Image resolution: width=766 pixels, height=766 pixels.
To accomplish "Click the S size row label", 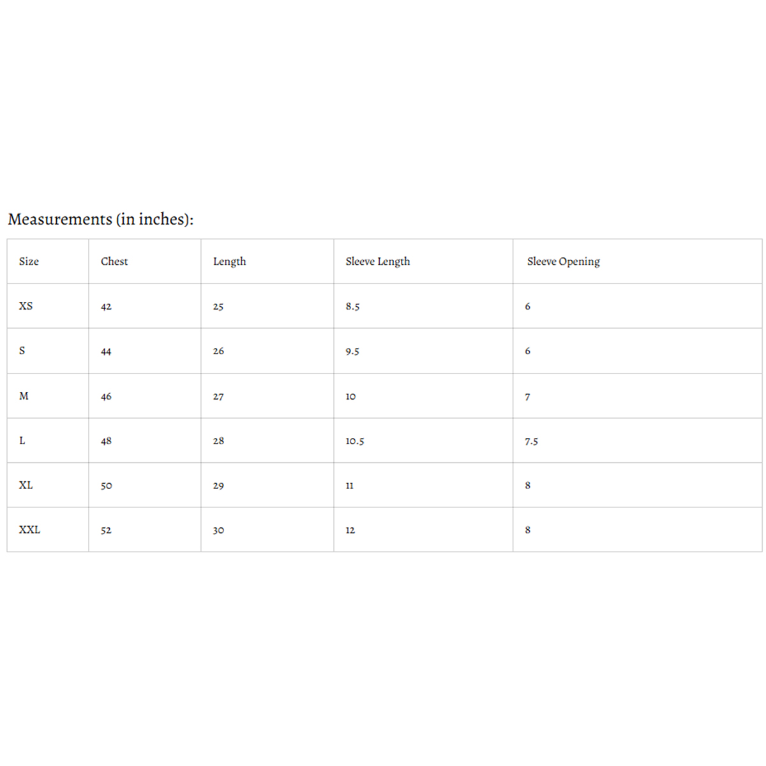I will [22, 350].
